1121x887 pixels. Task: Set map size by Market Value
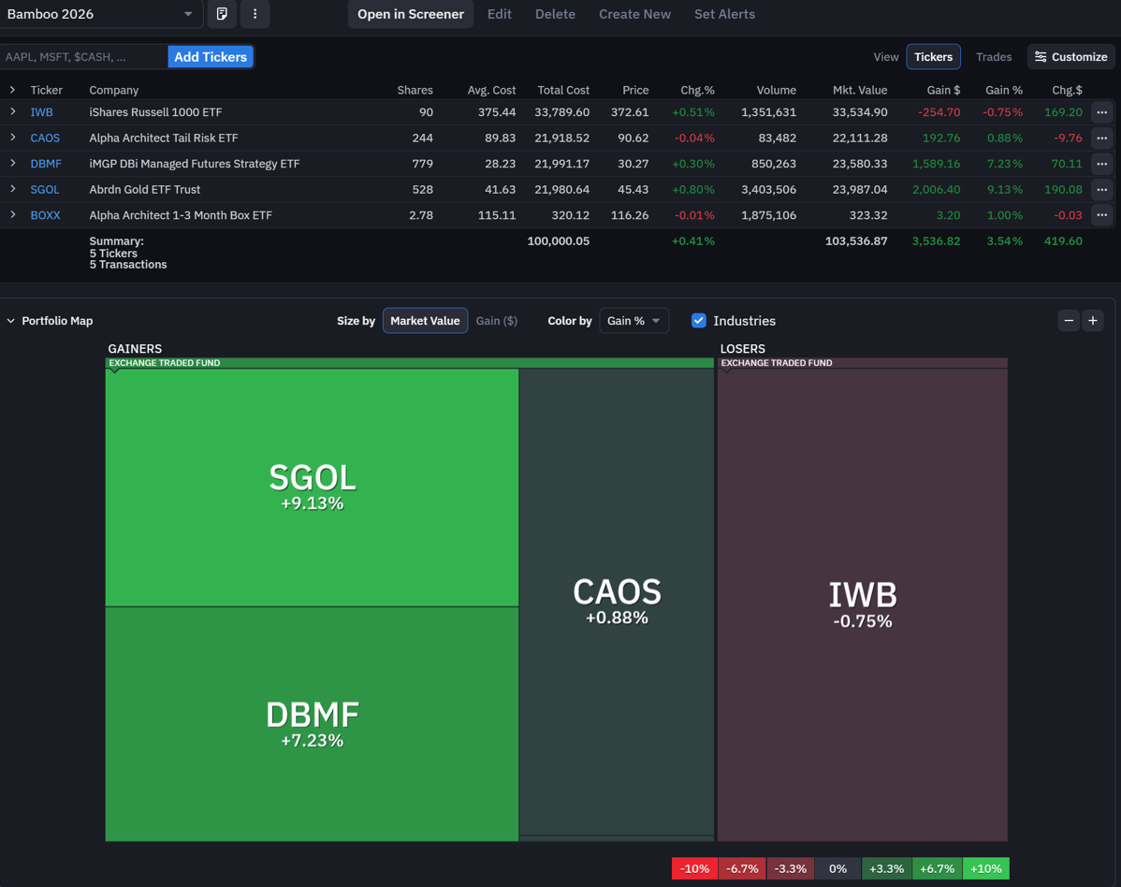coord(425,321)
